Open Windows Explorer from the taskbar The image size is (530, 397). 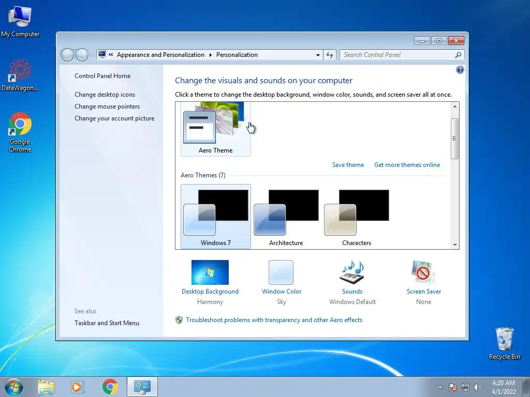click(x=46, y=387)
